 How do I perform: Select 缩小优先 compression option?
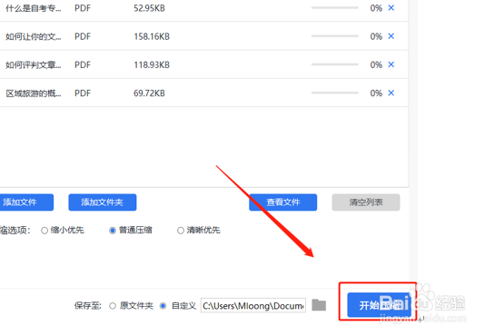click(63, 231)
